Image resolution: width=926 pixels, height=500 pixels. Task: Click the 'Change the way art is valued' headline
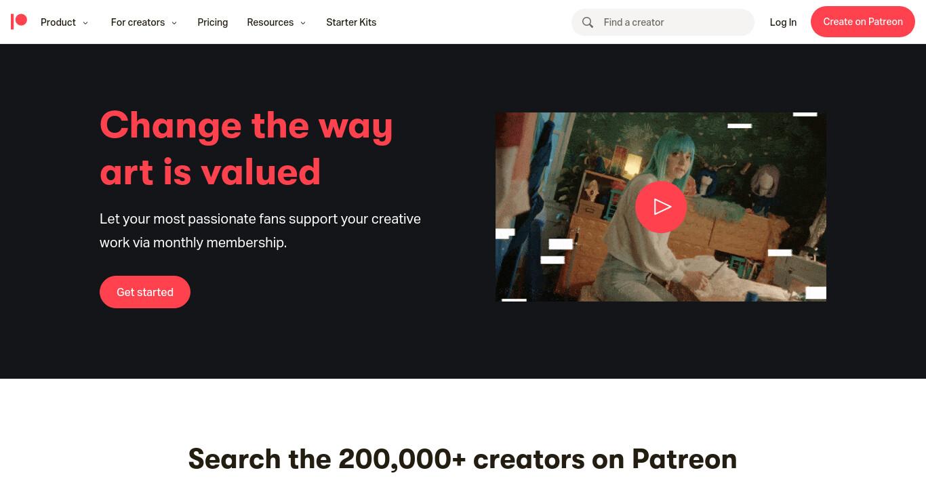(246, 148)
